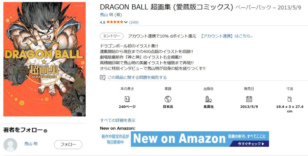Image resolution: width=308 pixels, height=156 pixels.
Task: Open 鳥山 明 link in follow section
Action: [31, 144]
